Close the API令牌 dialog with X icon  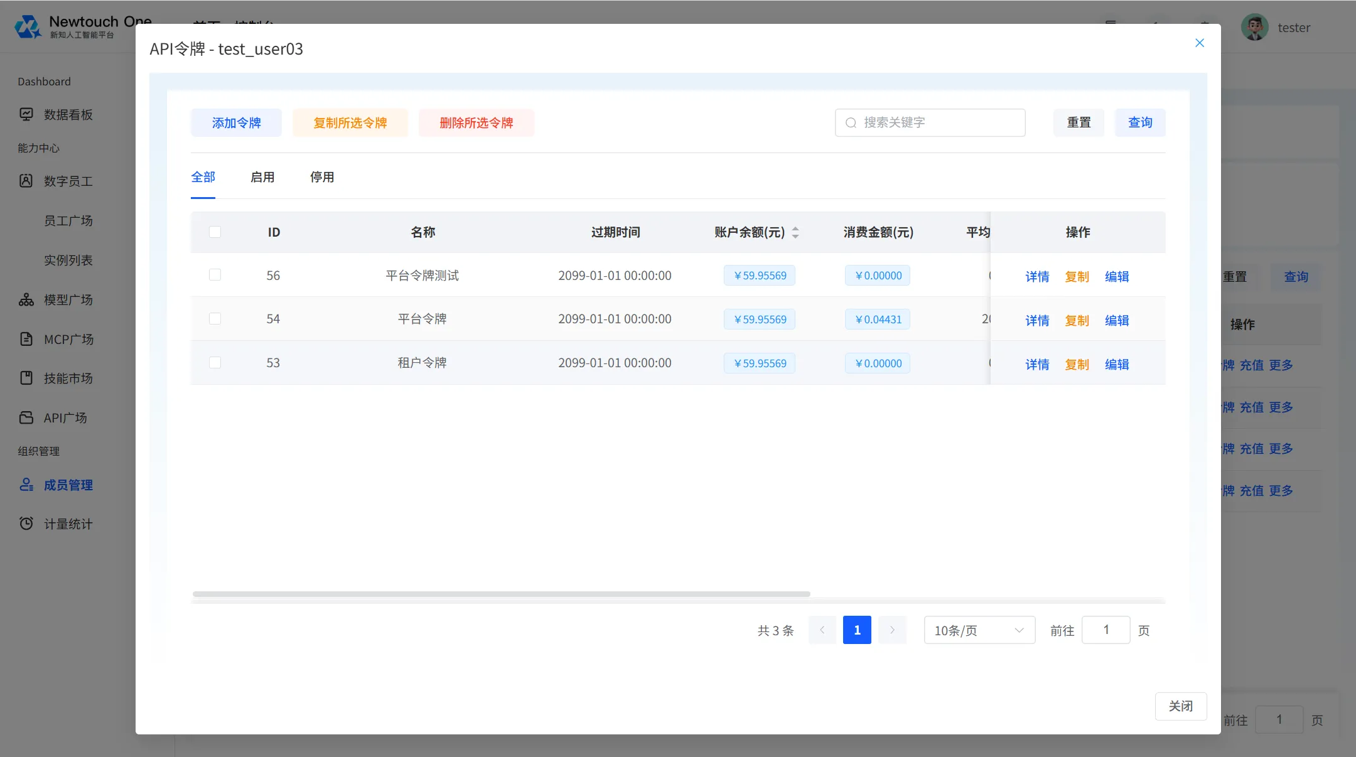1200,43
